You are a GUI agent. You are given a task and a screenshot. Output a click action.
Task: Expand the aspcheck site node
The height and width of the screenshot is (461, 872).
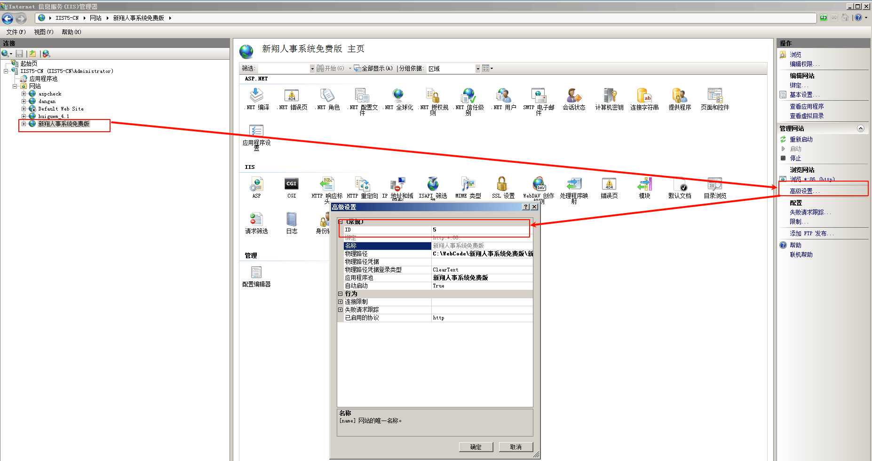click(24, 94)
